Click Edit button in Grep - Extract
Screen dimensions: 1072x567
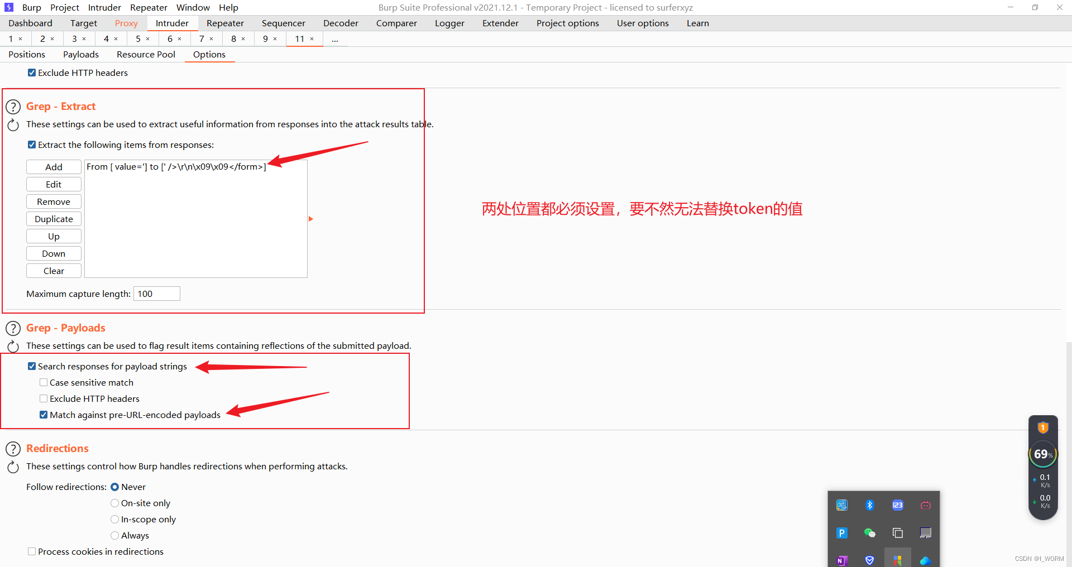[54, 184]
